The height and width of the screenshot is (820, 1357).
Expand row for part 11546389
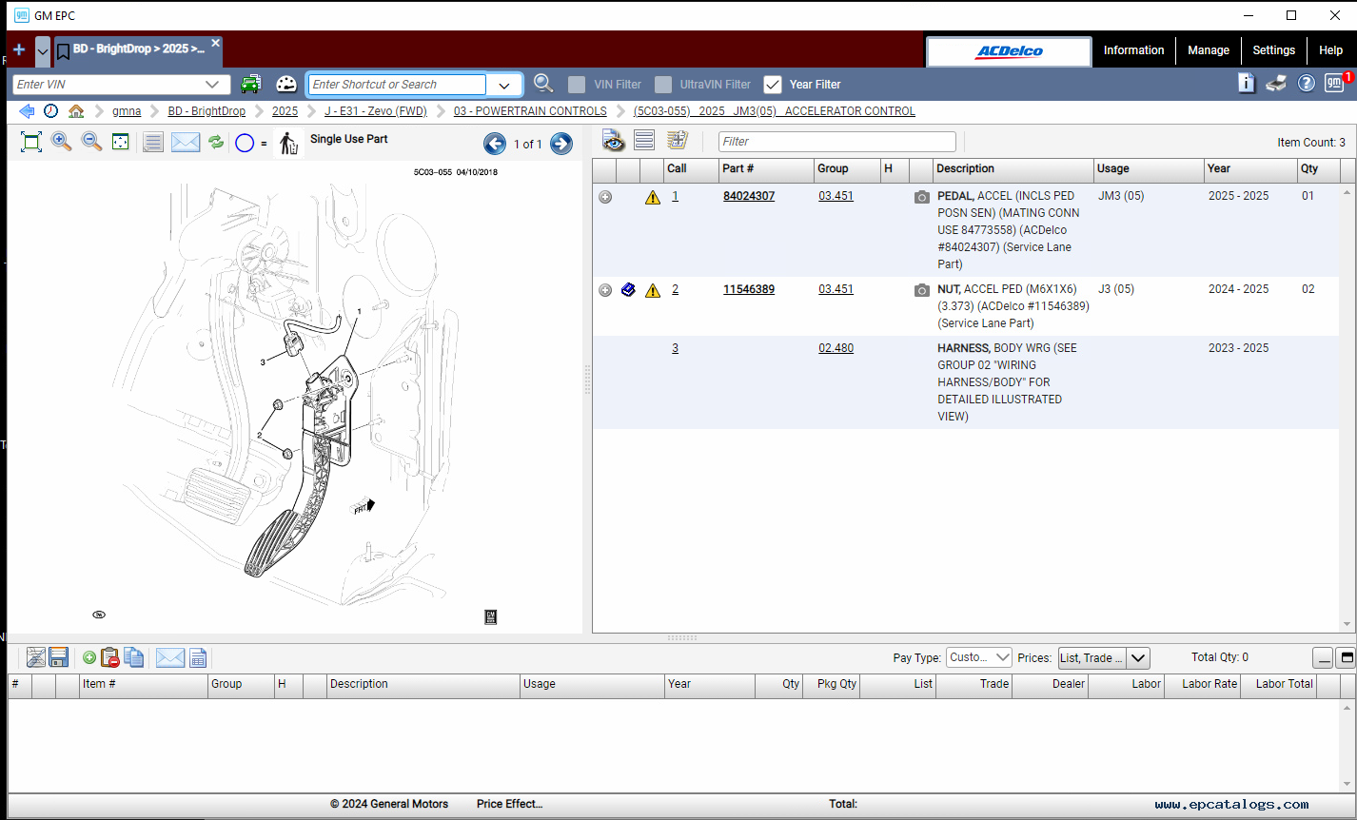[605, 290]
